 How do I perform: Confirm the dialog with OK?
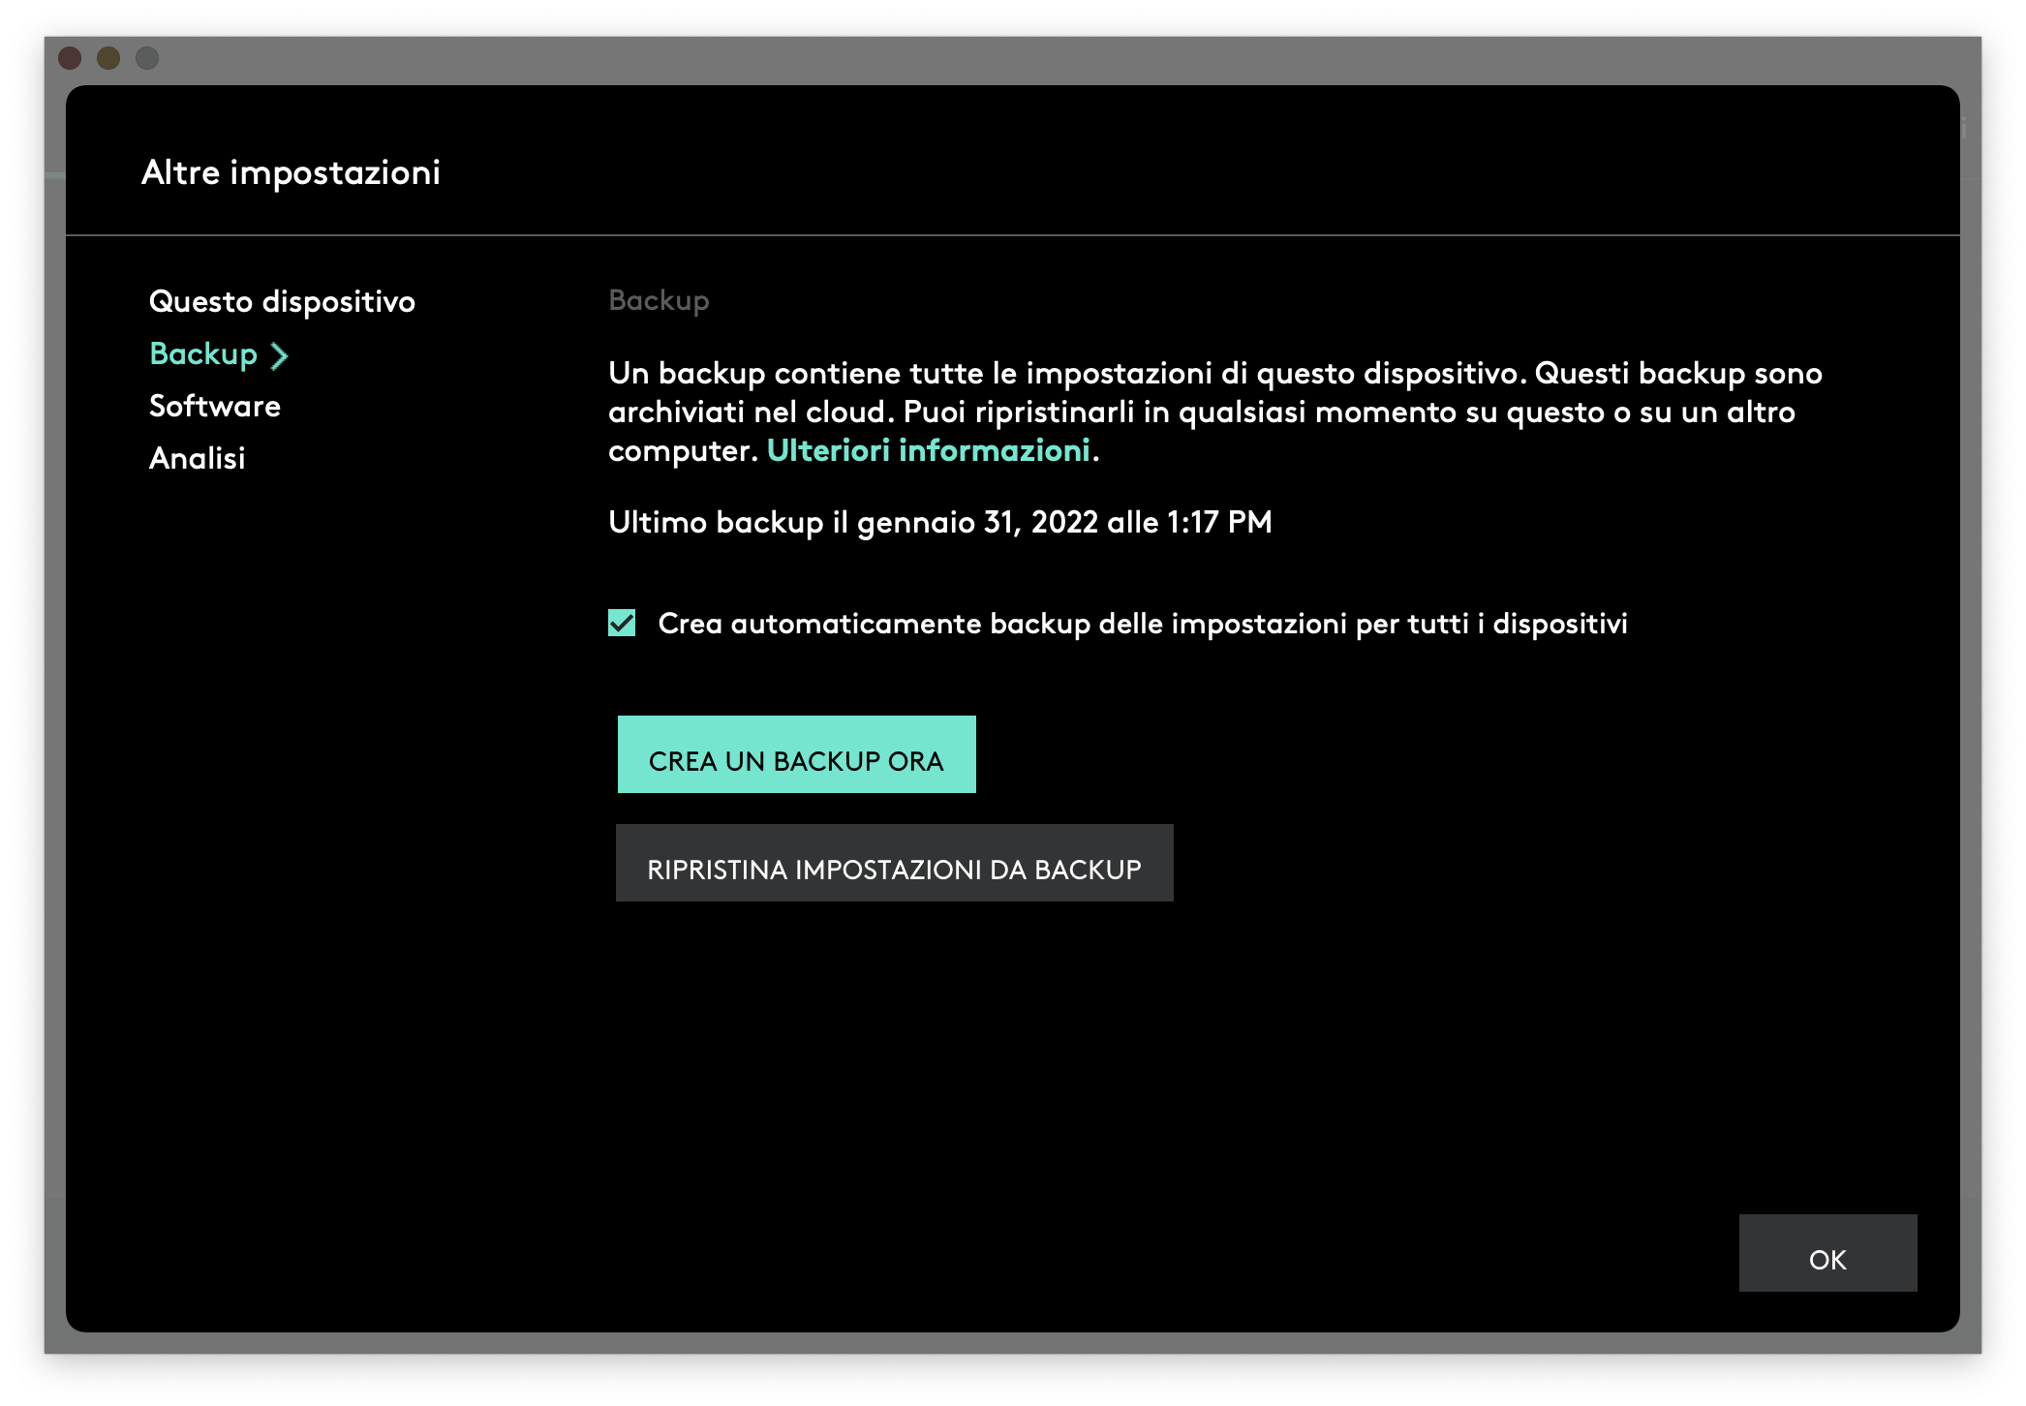pos(1827,1253)
